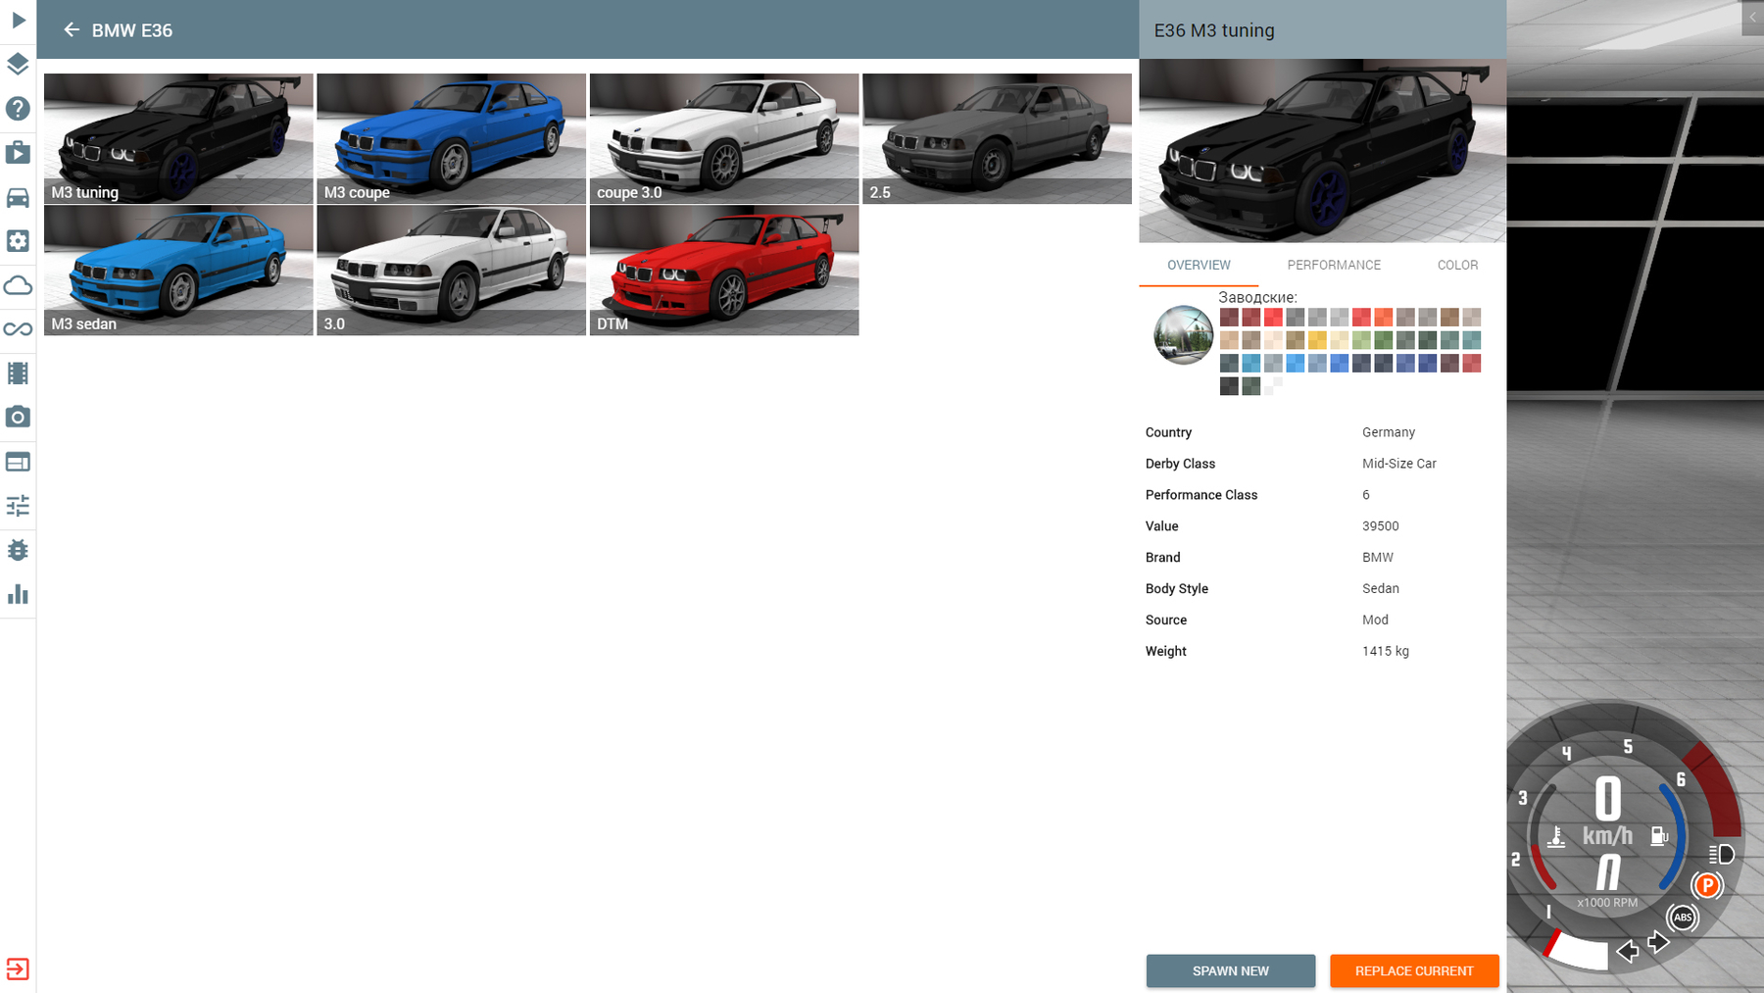
Task: Open the environment cloud icon
Action: [x=18, y=285]
